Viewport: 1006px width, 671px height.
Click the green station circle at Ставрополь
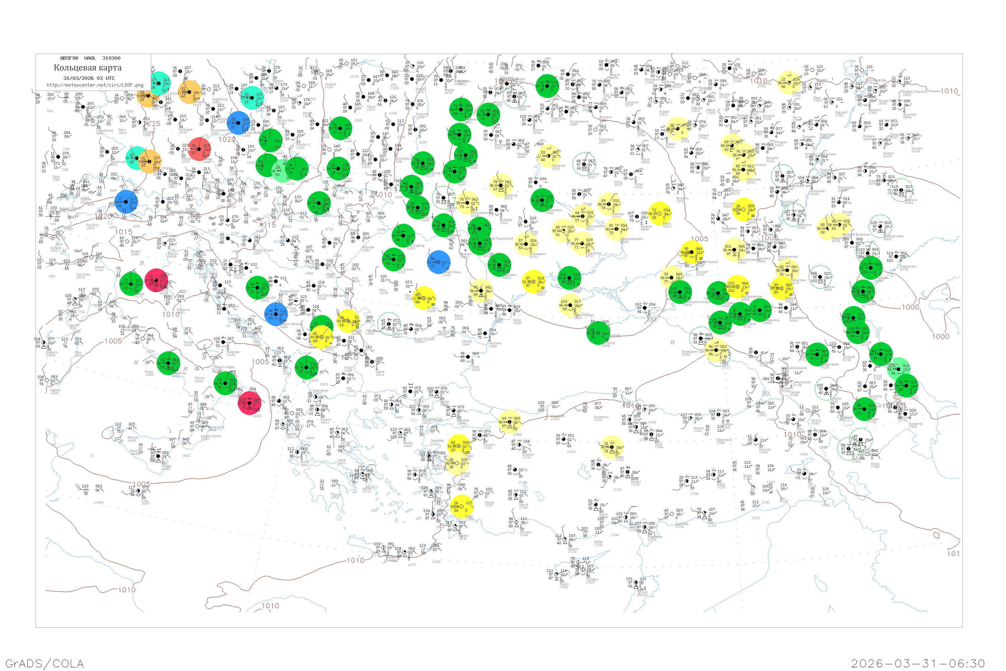(760, 310)
